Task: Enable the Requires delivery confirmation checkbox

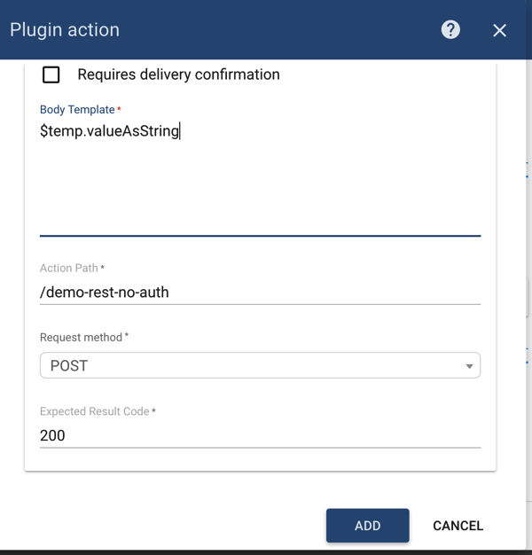Action: click(x=51, y=74)
